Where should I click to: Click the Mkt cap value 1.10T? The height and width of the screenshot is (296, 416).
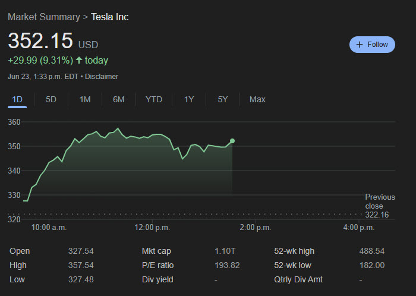pyautogui.click(x=224, y=251)
